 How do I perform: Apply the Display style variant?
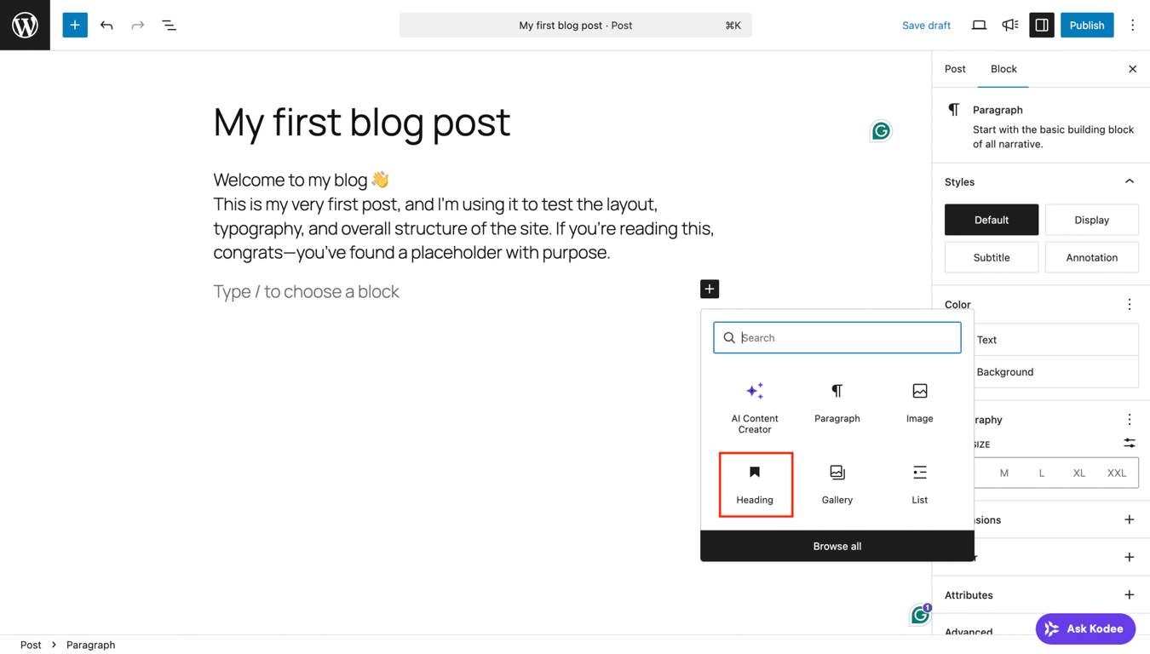point(1091,220)
